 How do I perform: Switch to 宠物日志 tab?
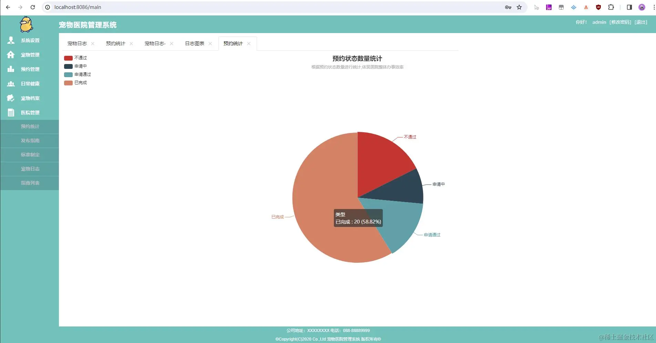[x=77, y=43]
